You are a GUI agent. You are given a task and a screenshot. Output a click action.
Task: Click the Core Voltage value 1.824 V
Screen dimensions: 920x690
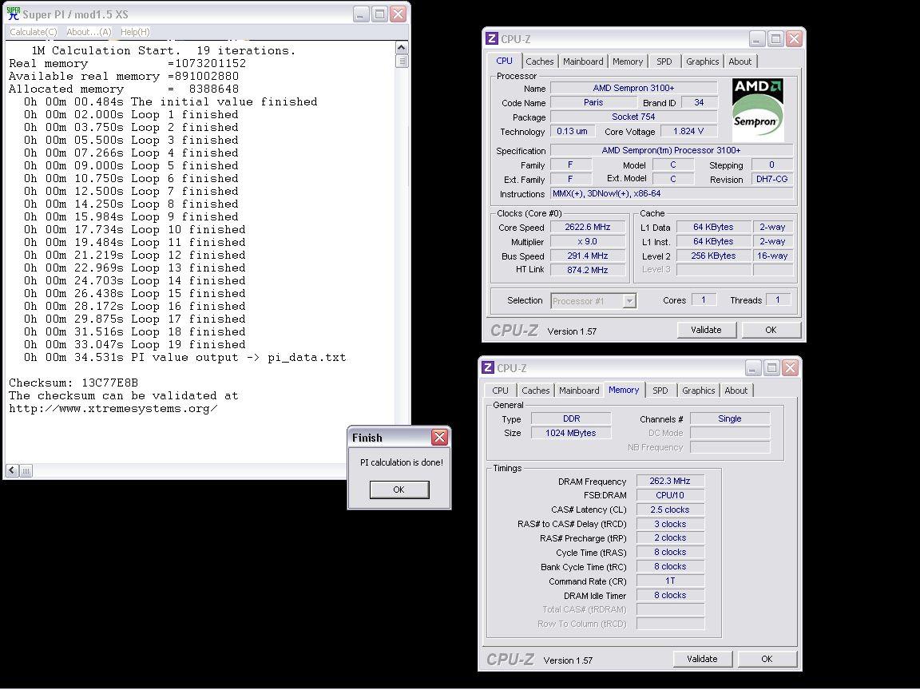click(688, 132)
